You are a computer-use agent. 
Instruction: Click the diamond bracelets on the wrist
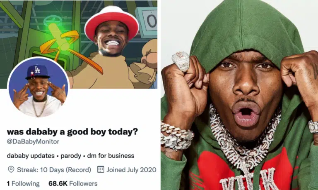(177, 136)
